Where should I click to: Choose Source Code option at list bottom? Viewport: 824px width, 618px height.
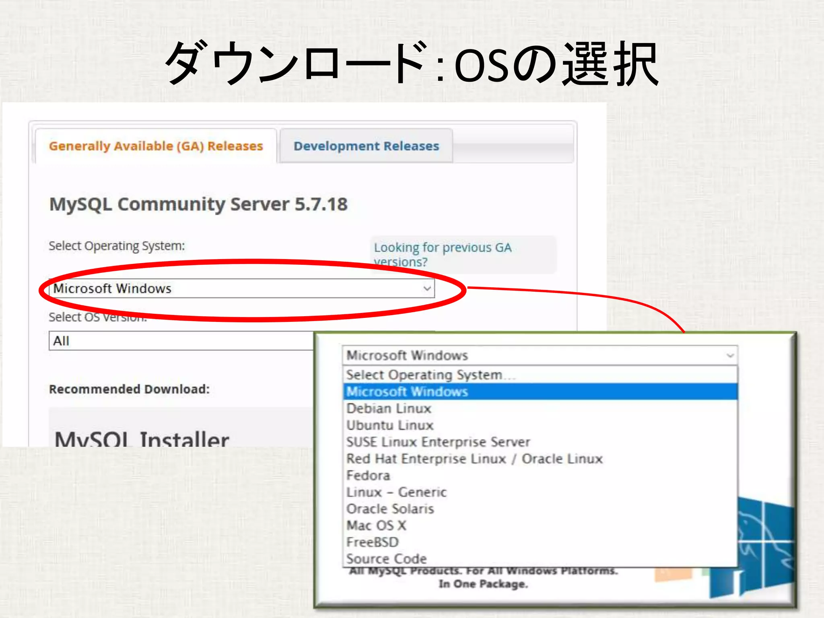click(x=386, y=559)
